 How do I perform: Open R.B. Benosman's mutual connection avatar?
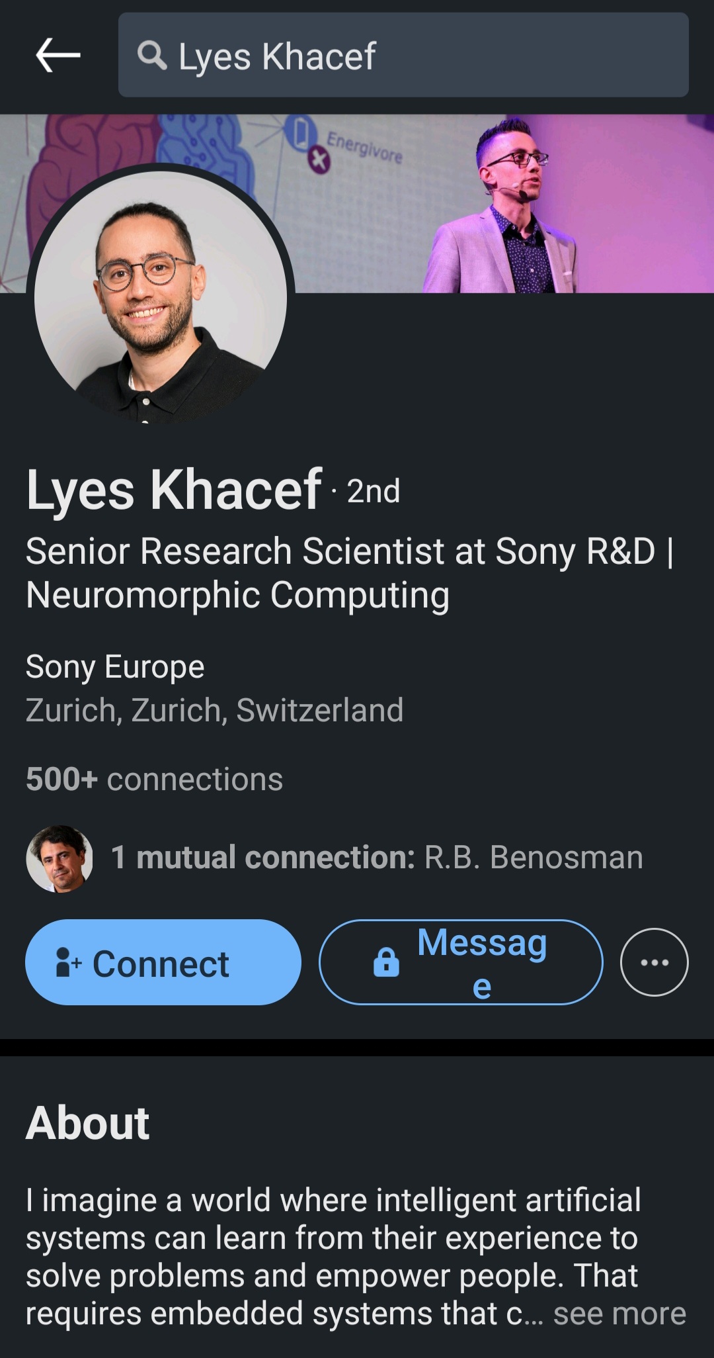coord(59,858)
